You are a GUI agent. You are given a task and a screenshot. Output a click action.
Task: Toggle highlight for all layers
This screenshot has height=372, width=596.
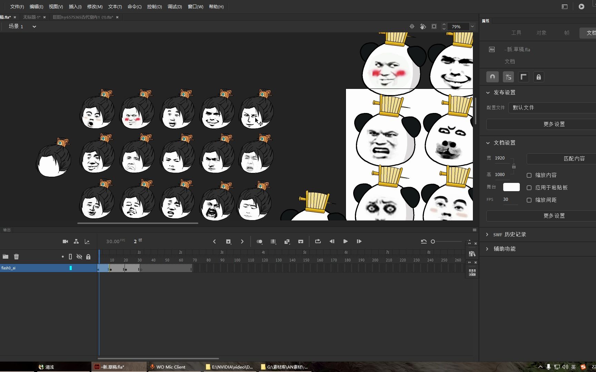pyautogui.click(x=62, y=257)
